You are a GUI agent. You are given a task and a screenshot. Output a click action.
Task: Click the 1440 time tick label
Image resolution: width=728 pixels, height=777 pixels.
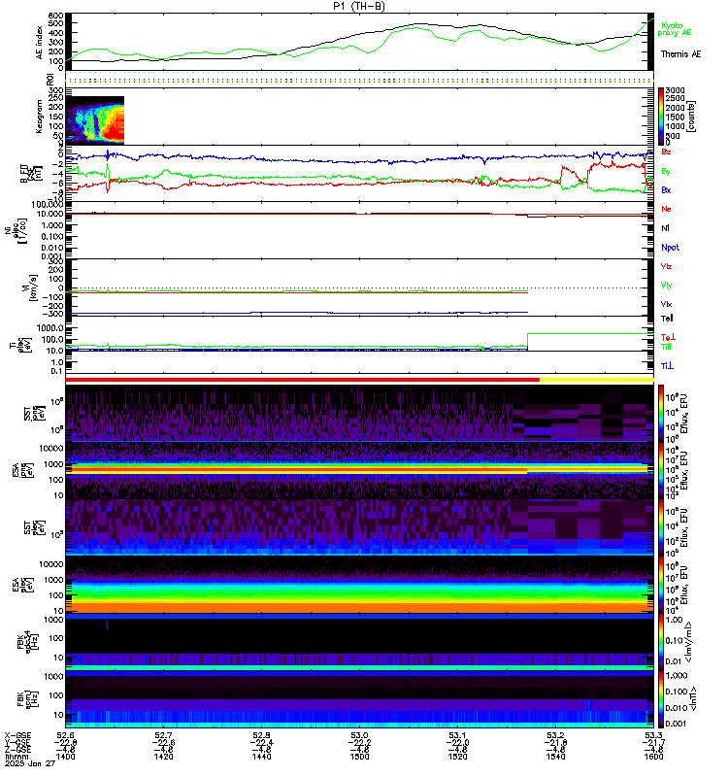pyautogui.click(x=261, y=757)
